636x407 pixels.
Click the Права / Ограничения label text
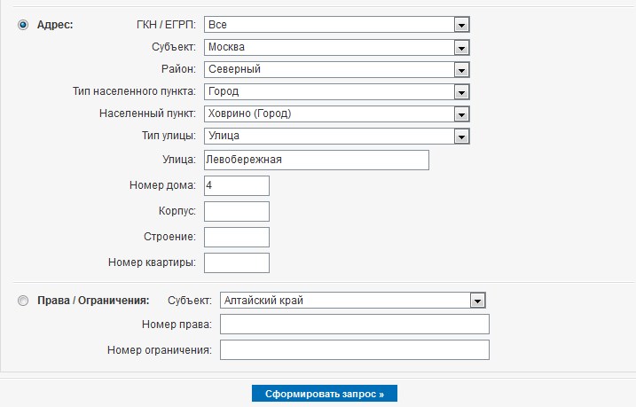(92, 301)
